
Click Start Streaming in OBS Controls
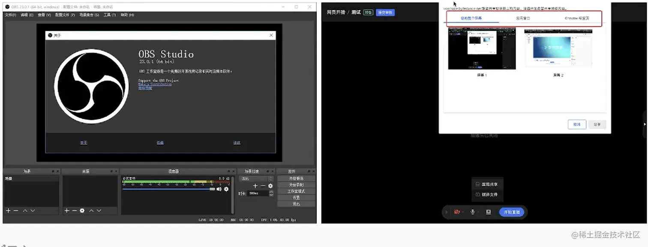tap(296, 179)
